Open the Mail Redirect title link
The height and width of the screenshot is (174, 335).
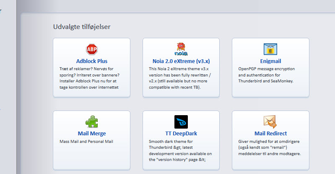click(x=270, y=133)
